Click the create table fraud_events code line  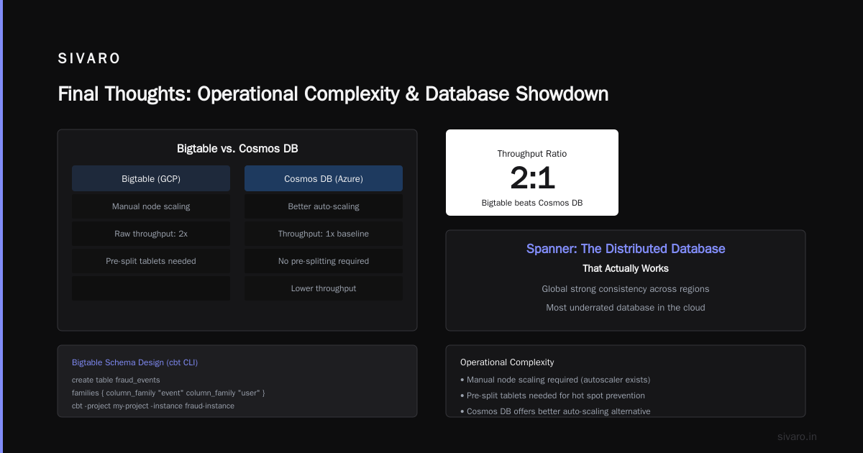[116, 380]
